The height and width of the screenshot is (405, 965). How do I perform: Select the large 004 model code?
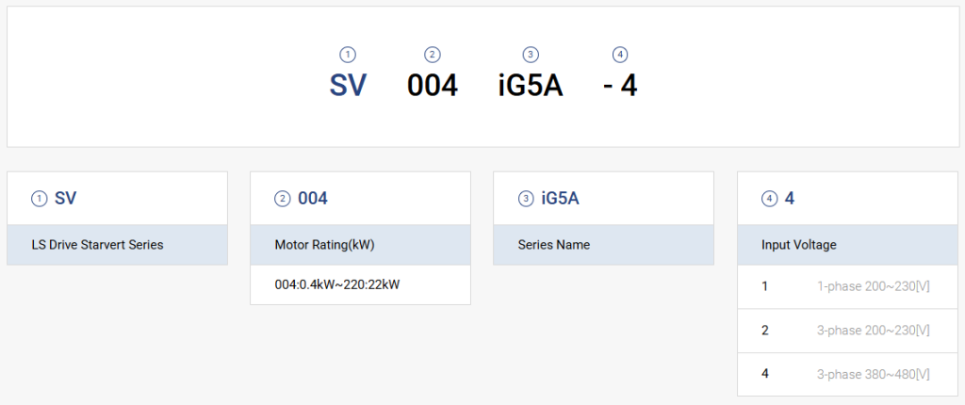tap(433, 86)
